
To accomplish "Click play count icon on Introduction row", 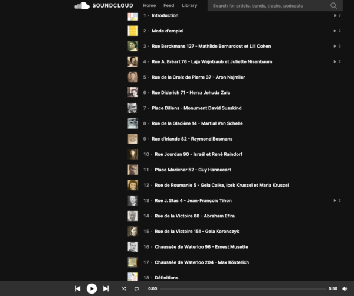I will [335, 15].
